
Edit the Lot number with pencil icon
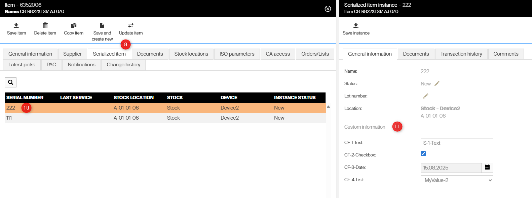coord(425,96)
